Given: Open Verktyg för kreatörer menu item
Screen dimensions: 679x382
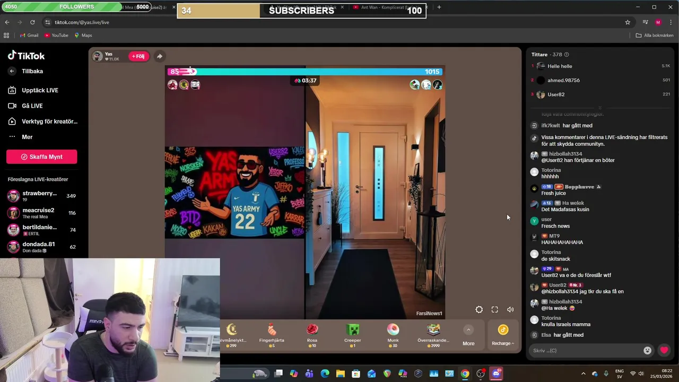Looking at the screenshot, I should click(x=42, y=121).
